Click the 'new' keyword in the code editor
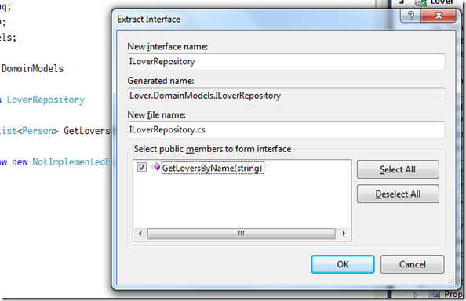The image size is (466, 301). [20, 162]
